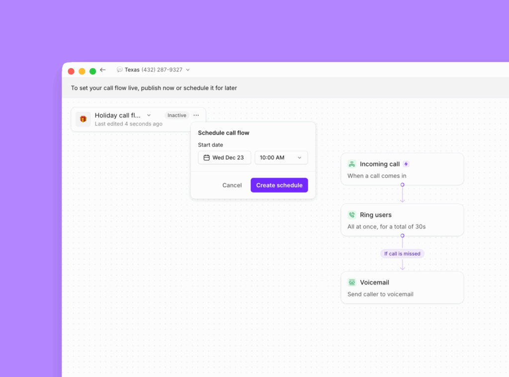Image resolution: width=509 pixels, height=377 pixels.
Task: Click the connector dot below Incoming call
Action: click(402, 185)
